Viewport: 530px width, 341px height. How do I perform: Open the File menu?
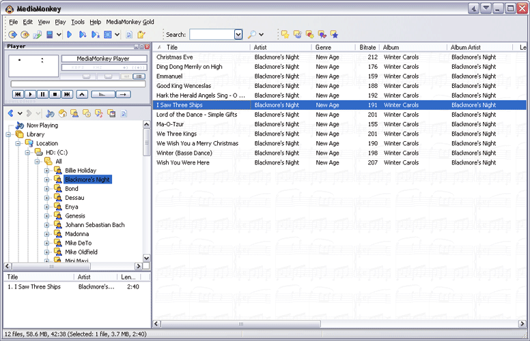pyautogui.click(x=13, y=22)
